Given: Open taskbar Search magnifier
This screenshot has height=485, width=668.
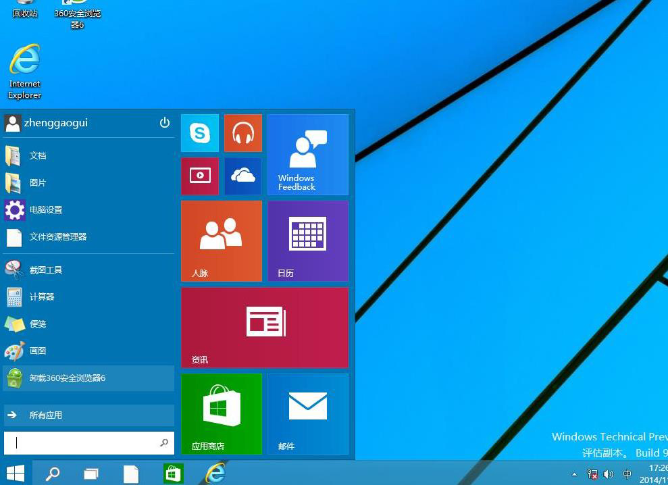Looking at the screenshot, I should click(x=53, y=474).
